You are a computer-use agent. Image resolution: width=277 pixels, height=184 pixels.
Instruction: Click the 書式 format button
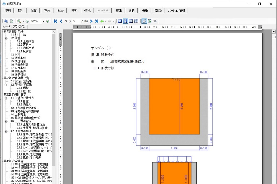[132, 11]
